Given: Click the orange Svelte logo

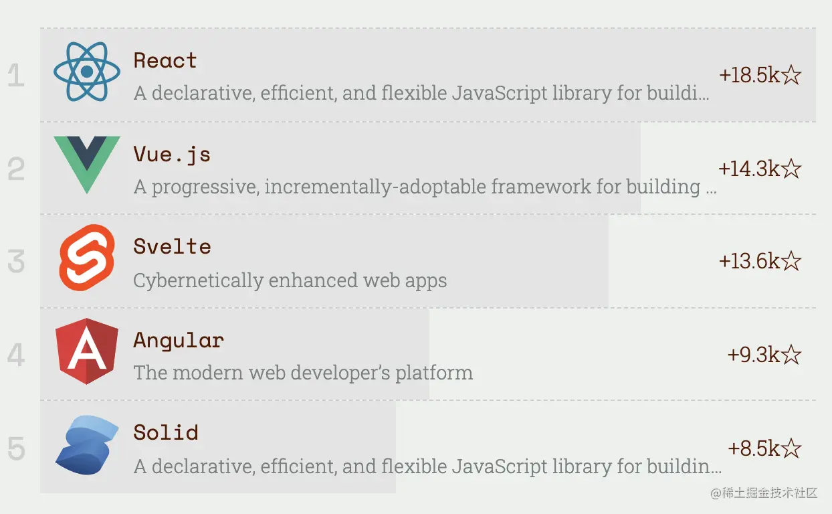Looking at the screenshot, I should [x=87, y=258].
